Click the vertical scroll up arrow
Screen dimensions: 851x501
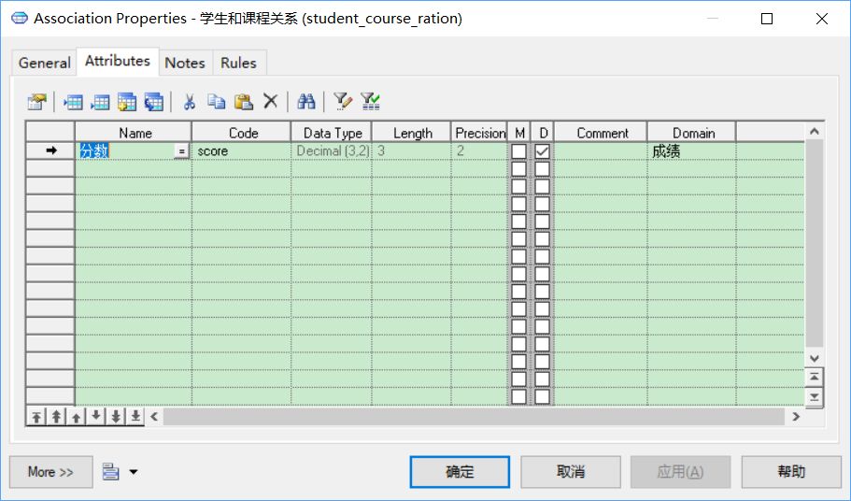pos(814,132)
